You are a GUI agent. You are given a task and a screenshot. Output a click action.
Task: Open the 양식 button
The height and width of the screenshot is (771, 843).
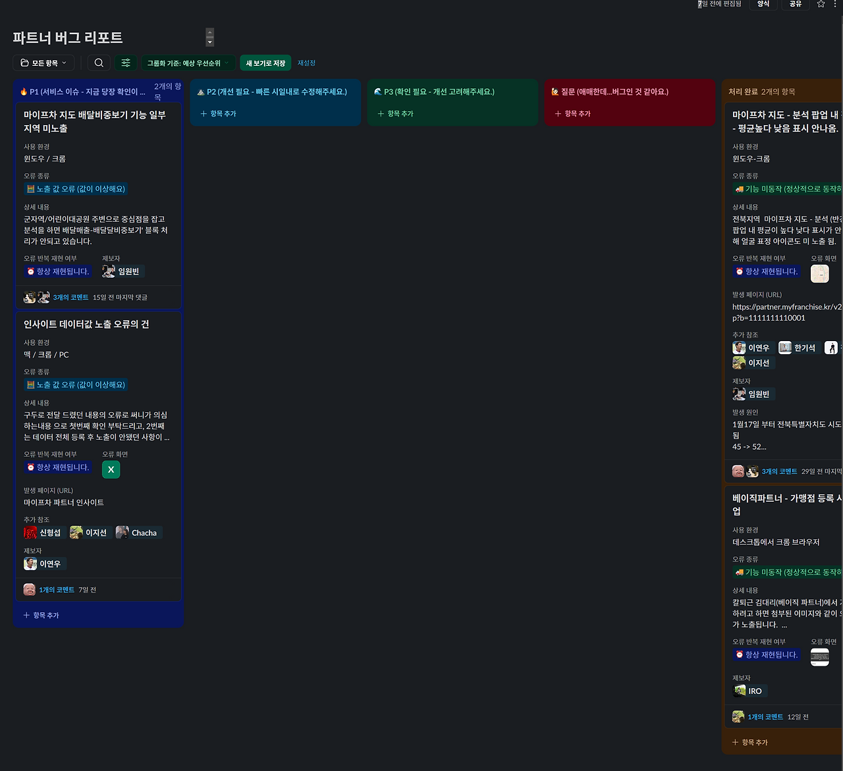click(763, 4)
